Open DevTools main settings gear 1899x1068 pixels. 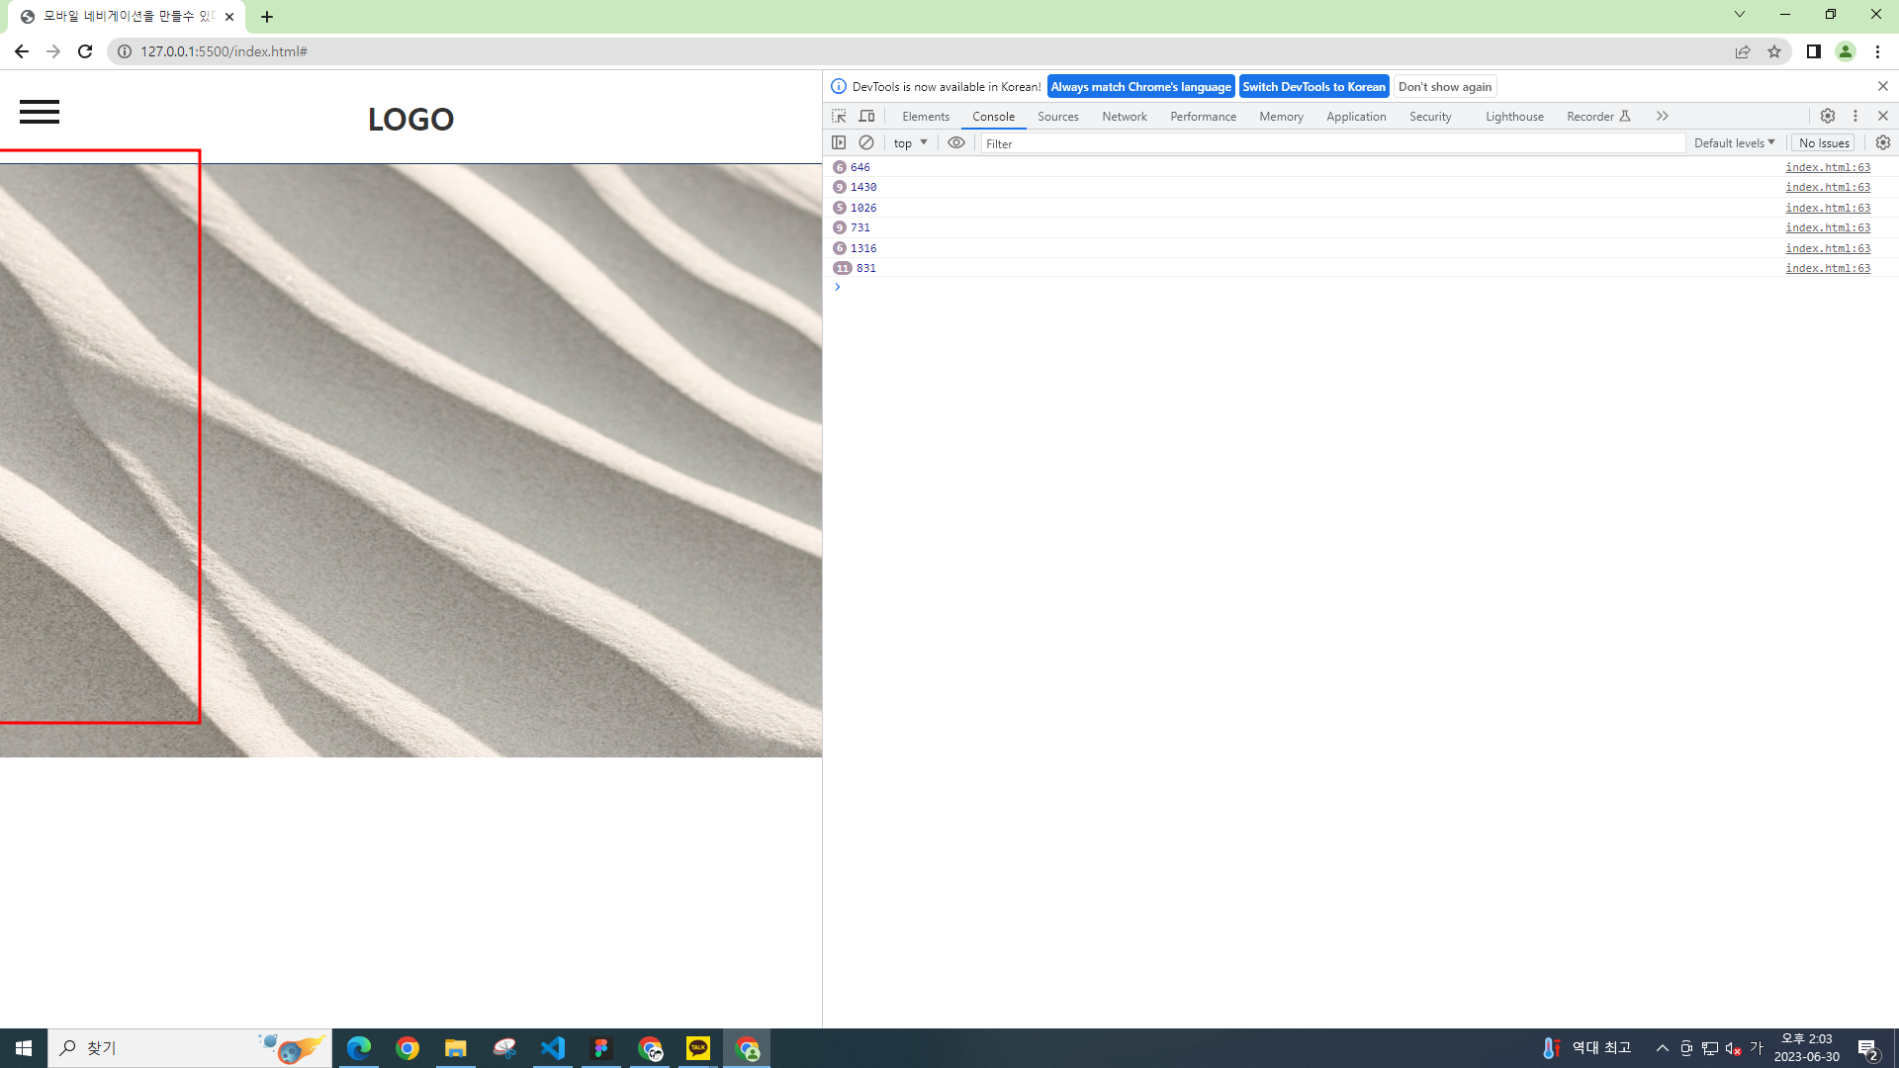[1827, 116]
